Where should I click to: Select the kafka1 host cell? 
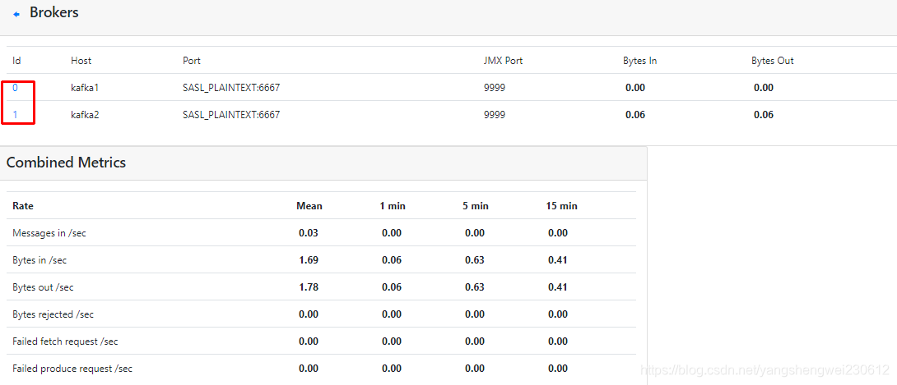click(x=85, y=87)
